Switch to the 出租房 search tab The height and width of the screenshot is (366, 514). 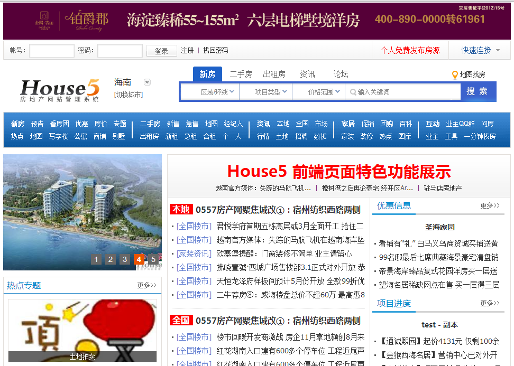click(x=274, y=74)
